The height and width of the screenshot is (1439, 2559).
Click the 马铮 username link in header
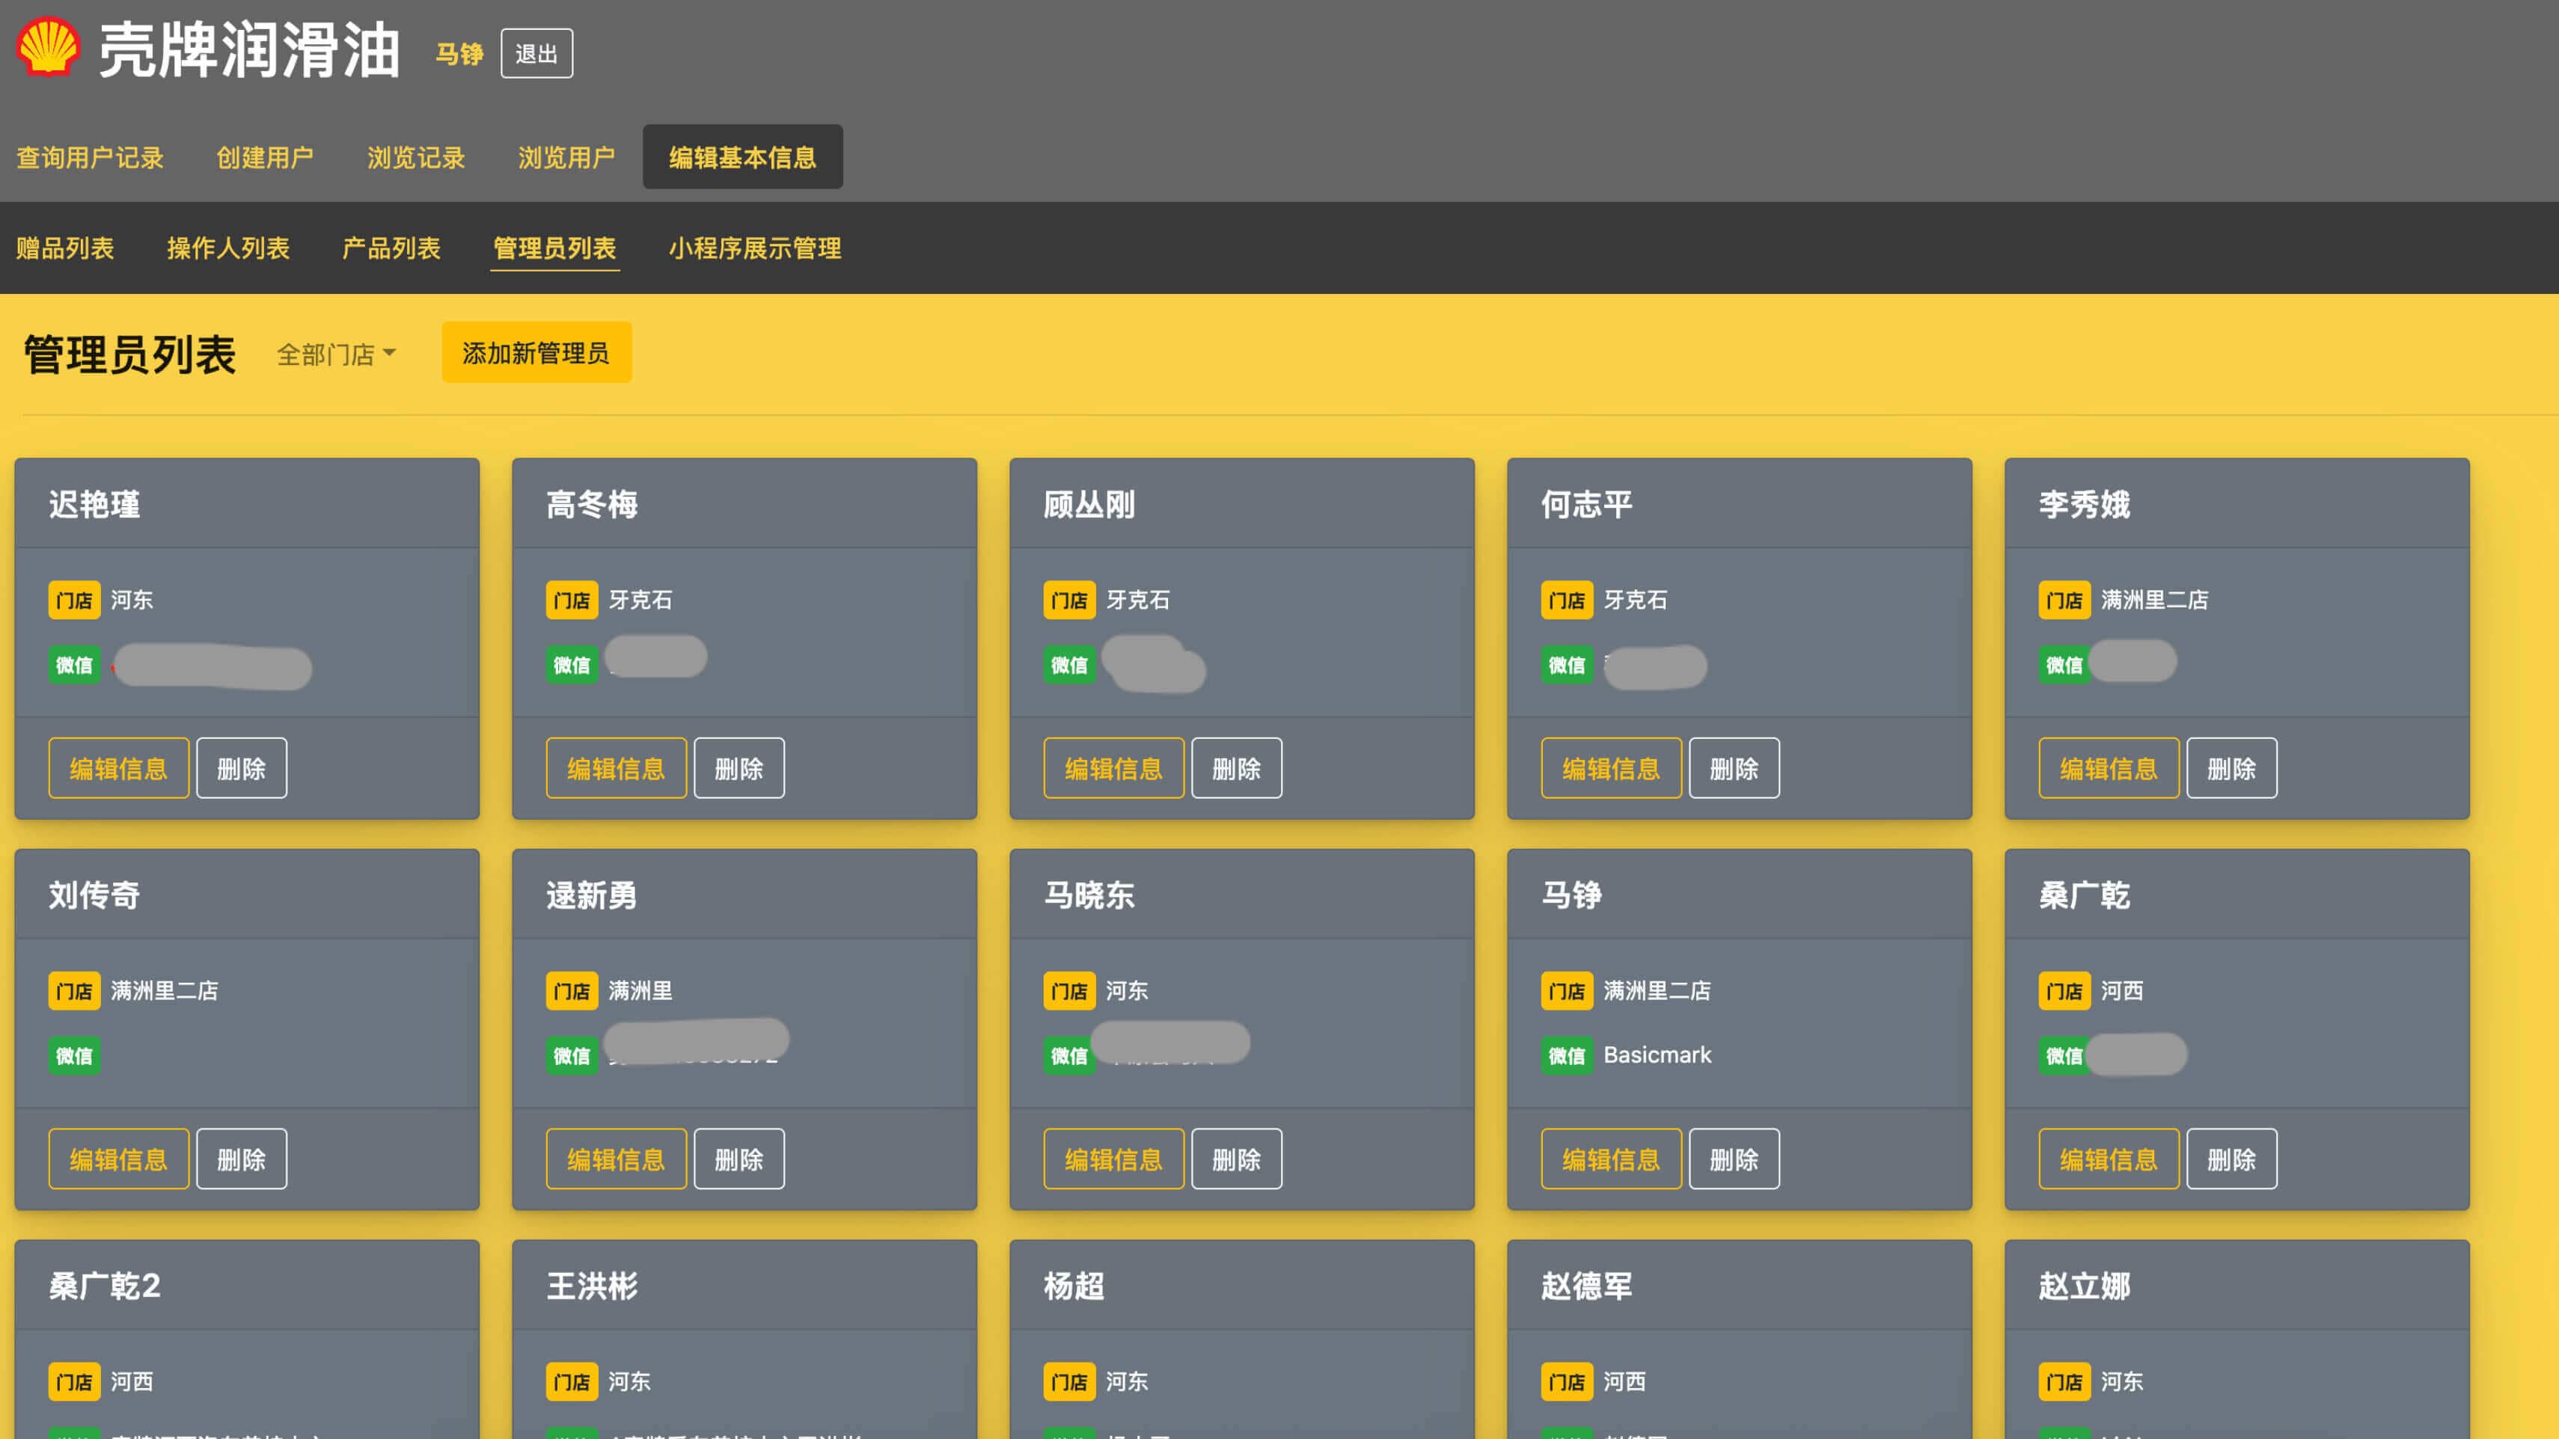tap(459, 54)
